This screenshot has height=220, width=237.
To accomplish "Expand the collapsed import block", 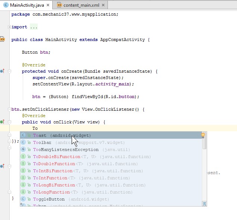I will tap(9, 27).
